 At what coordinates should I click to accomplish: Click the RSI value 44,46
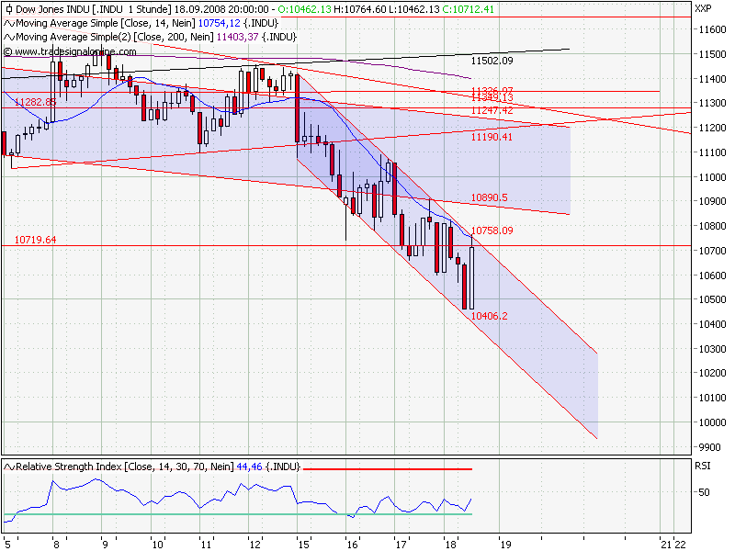[x=249, y=467]
